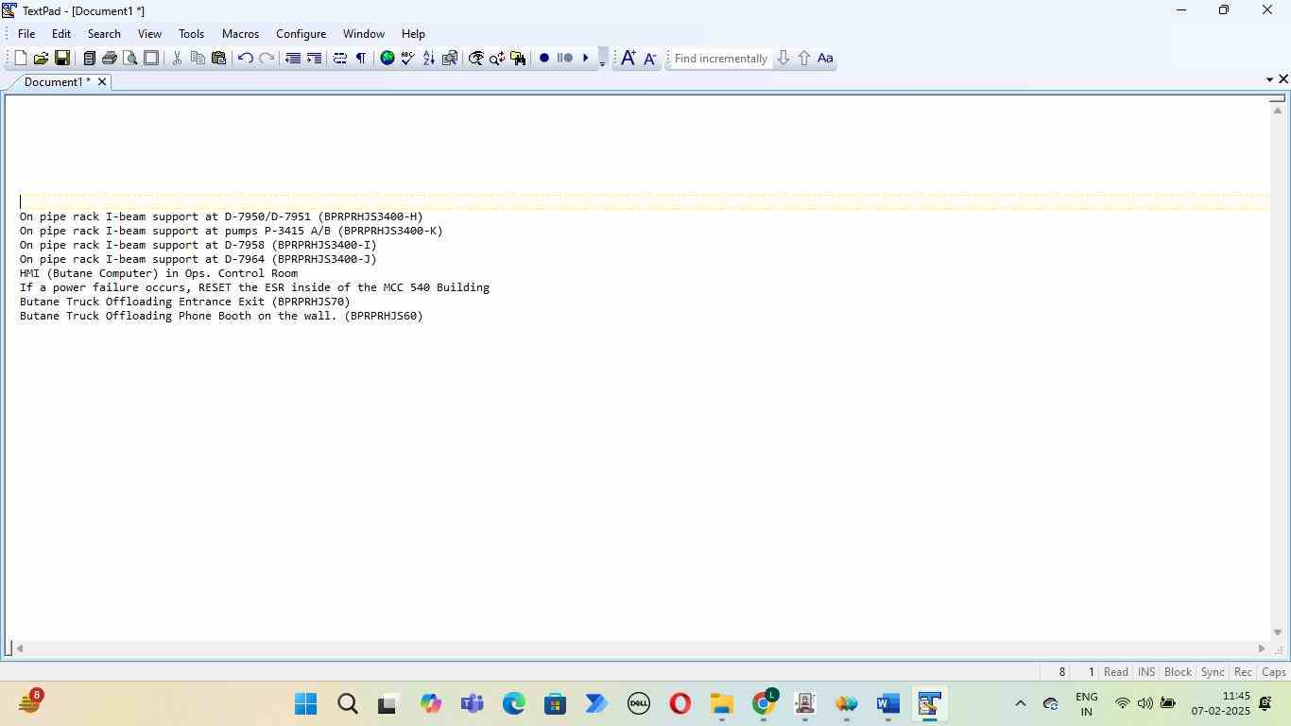Viewport: 1291px width, 726px height.
Task: Toggle Rec status bar indicator
Action: [1244, 672]
